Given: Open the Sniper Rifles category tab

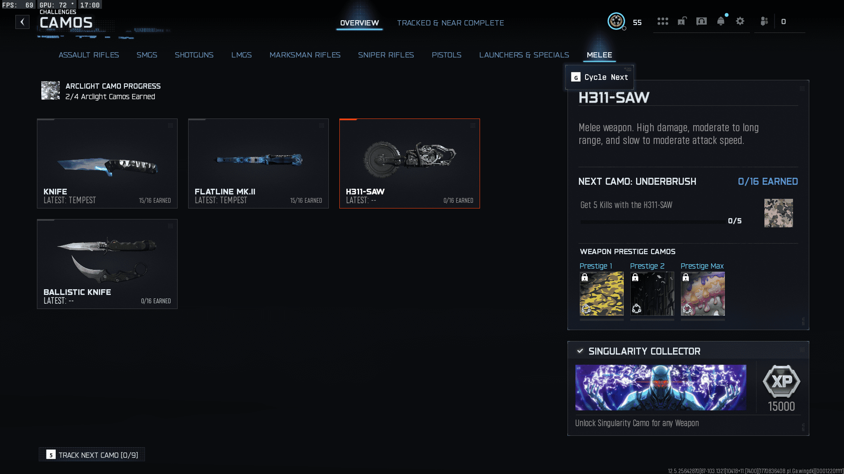Looking at the screenshot, I should pyautogui.click(x=386, y=55).
